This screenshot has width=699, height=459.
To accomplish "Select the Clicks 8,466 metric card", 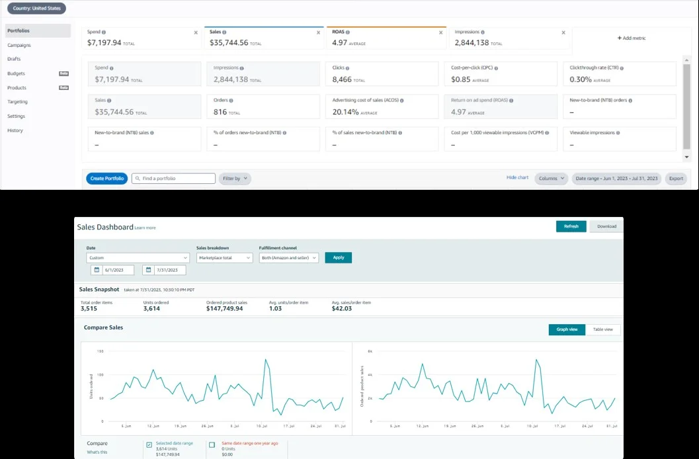I will [x=382, y=74].
